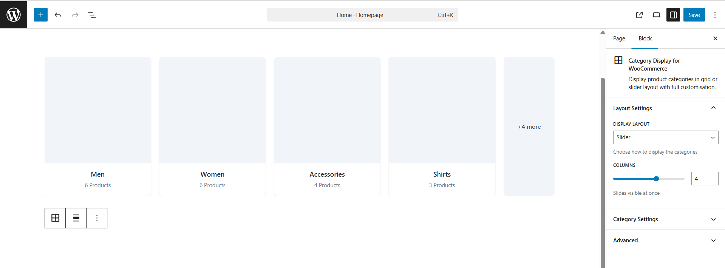Click the '6 Products' text under Women
725x268 pixels.
pyautogui.click(x=212, y=185)
